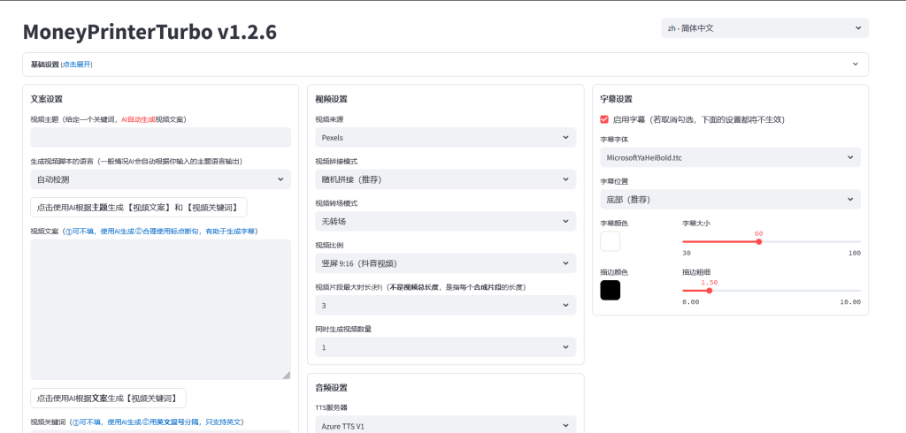906x433 pixels.
Task: Open the 同时生成视频数量 dropdown
Action: tap(445, 347)
